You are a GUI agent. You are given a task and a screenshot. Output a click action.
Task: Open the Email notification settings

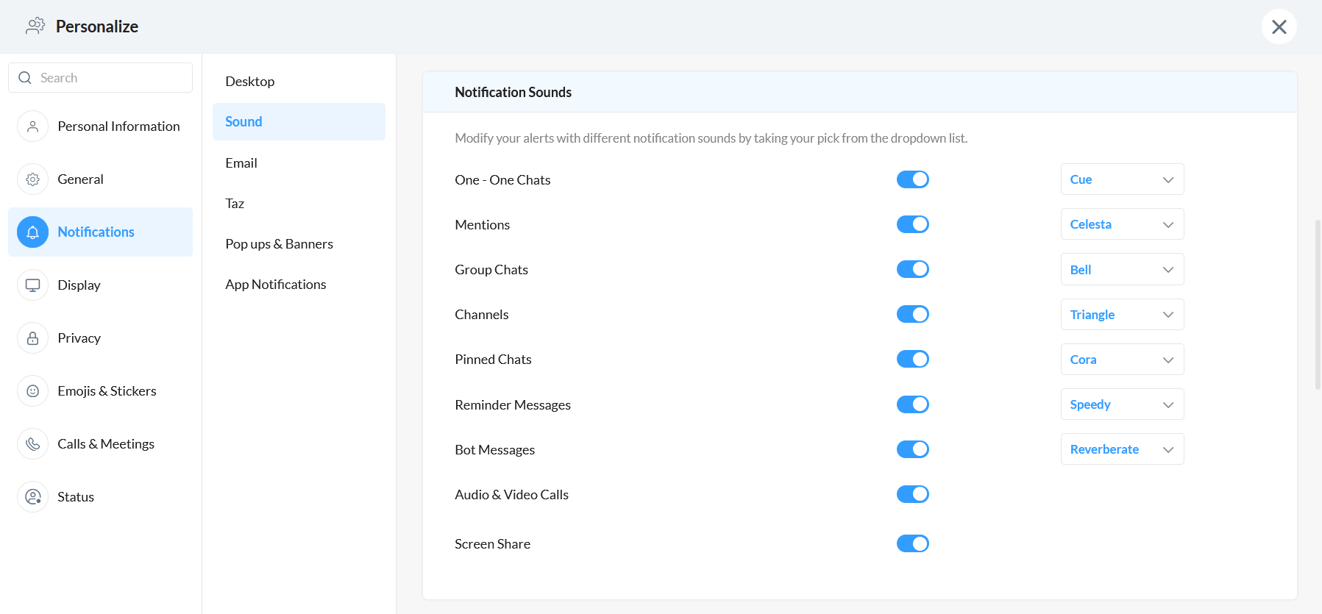[x=241, y=163]
